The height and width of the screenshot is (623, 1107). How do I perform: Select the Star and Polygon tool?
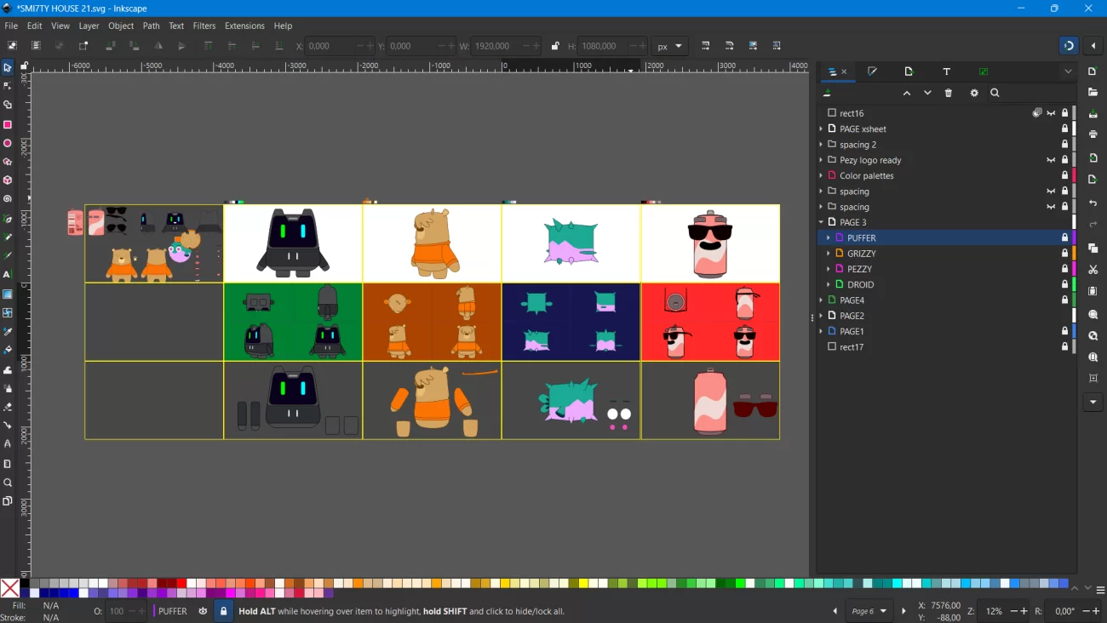[x=8, y=162]
